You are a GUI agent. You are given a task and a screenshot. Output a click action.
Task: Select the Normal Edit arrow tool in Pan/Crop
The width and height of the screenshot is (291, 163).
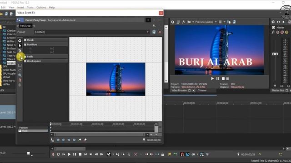20,45
